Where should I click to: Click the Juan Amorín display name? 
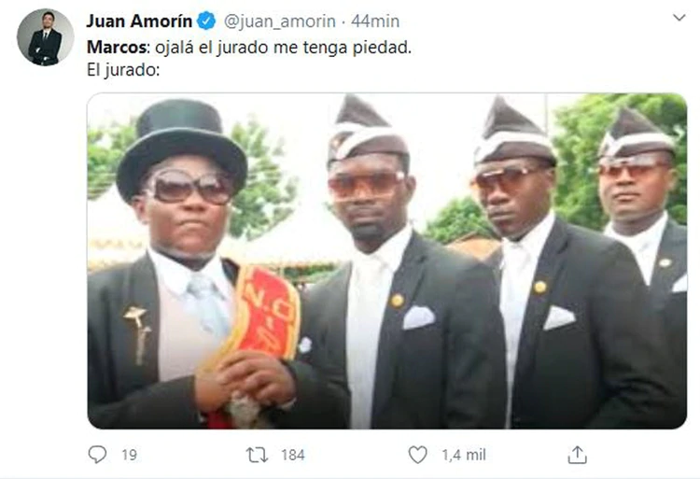point(140,21)
